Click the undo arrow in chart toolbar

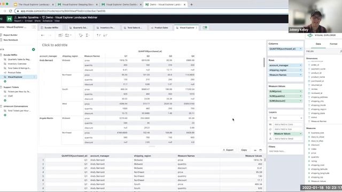[x=43, y=35]
